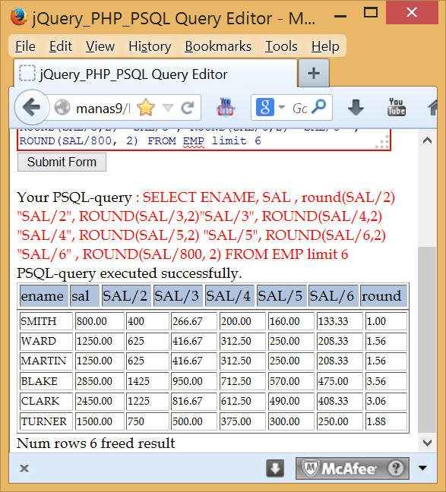The width and height of the screenshot is (446, 492).
Task: Expand the URL history dropdown arrow
Action: tap(168, 108)
